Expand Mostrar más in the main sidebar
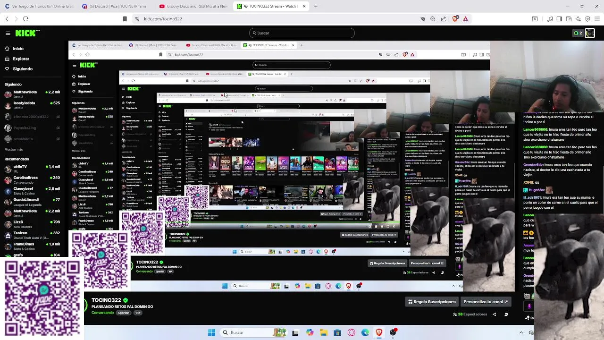Image resolution: width=604 pixels, height=340 pixels. (14, 149)
